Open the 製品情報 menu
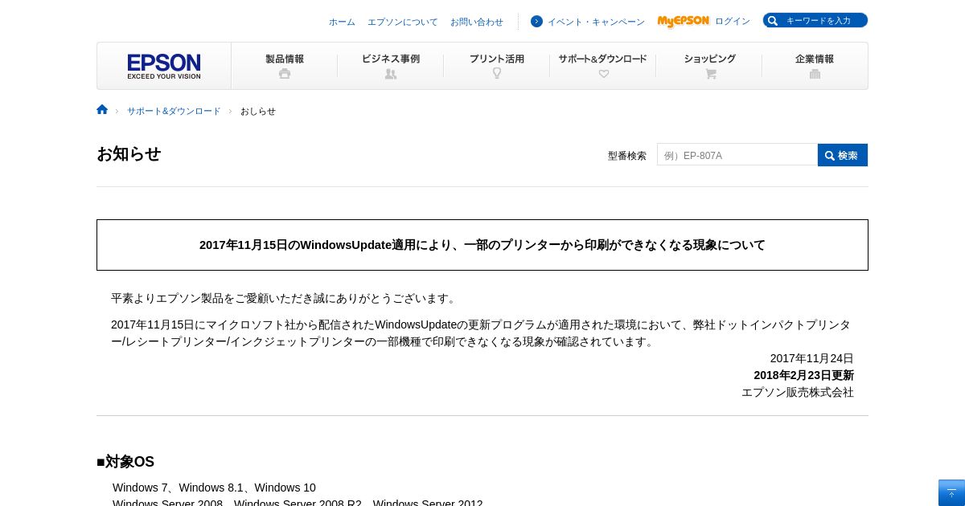 285,66
